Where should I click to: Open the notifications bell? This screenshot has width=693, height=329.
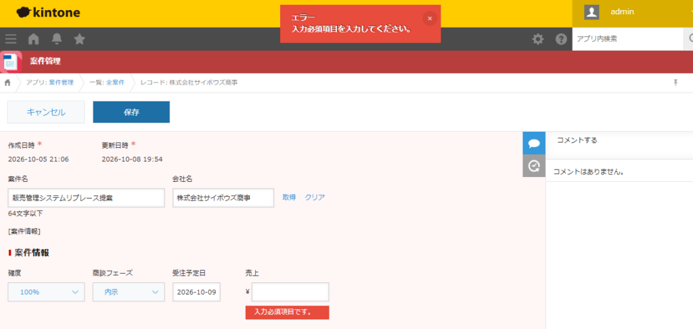[x=57, y=39]
